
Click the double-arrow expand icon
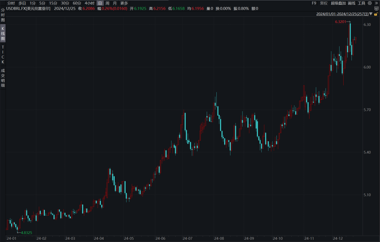(376, 3)
